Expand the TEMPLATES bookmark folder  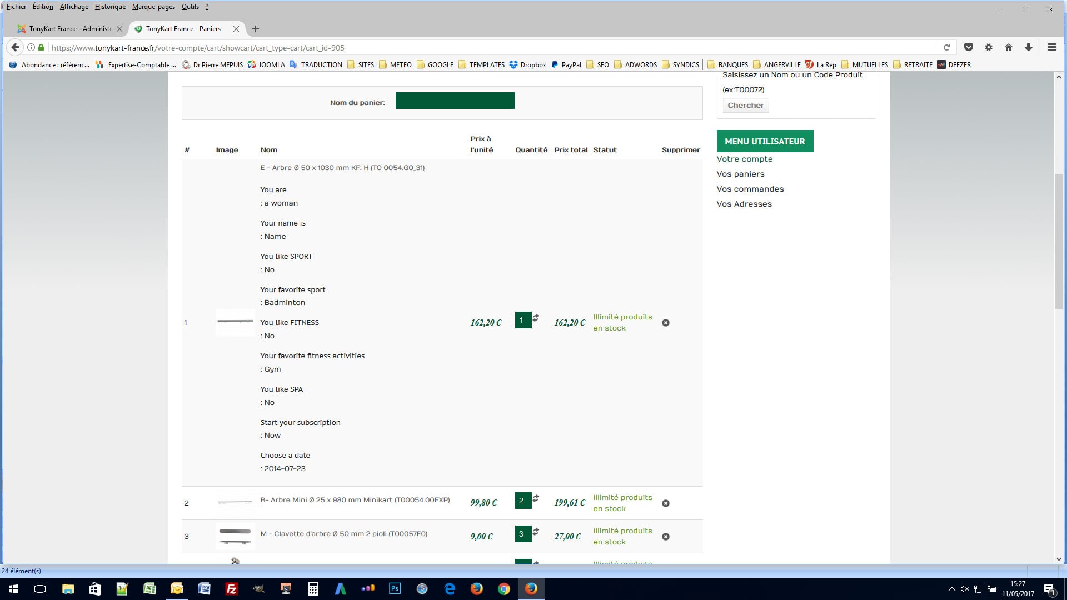(x=481, y=64)
